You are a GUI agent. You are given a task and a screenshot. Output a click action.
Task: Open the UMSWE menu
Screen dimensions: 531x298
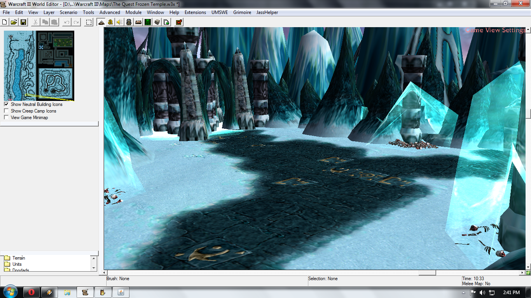(220, 12)
